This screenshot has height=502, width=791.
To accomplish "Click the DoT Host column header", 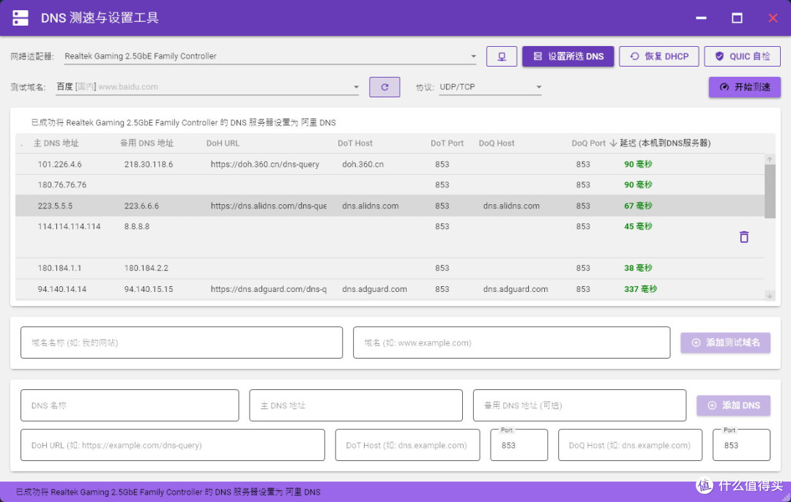I will [x=355, y=143].
